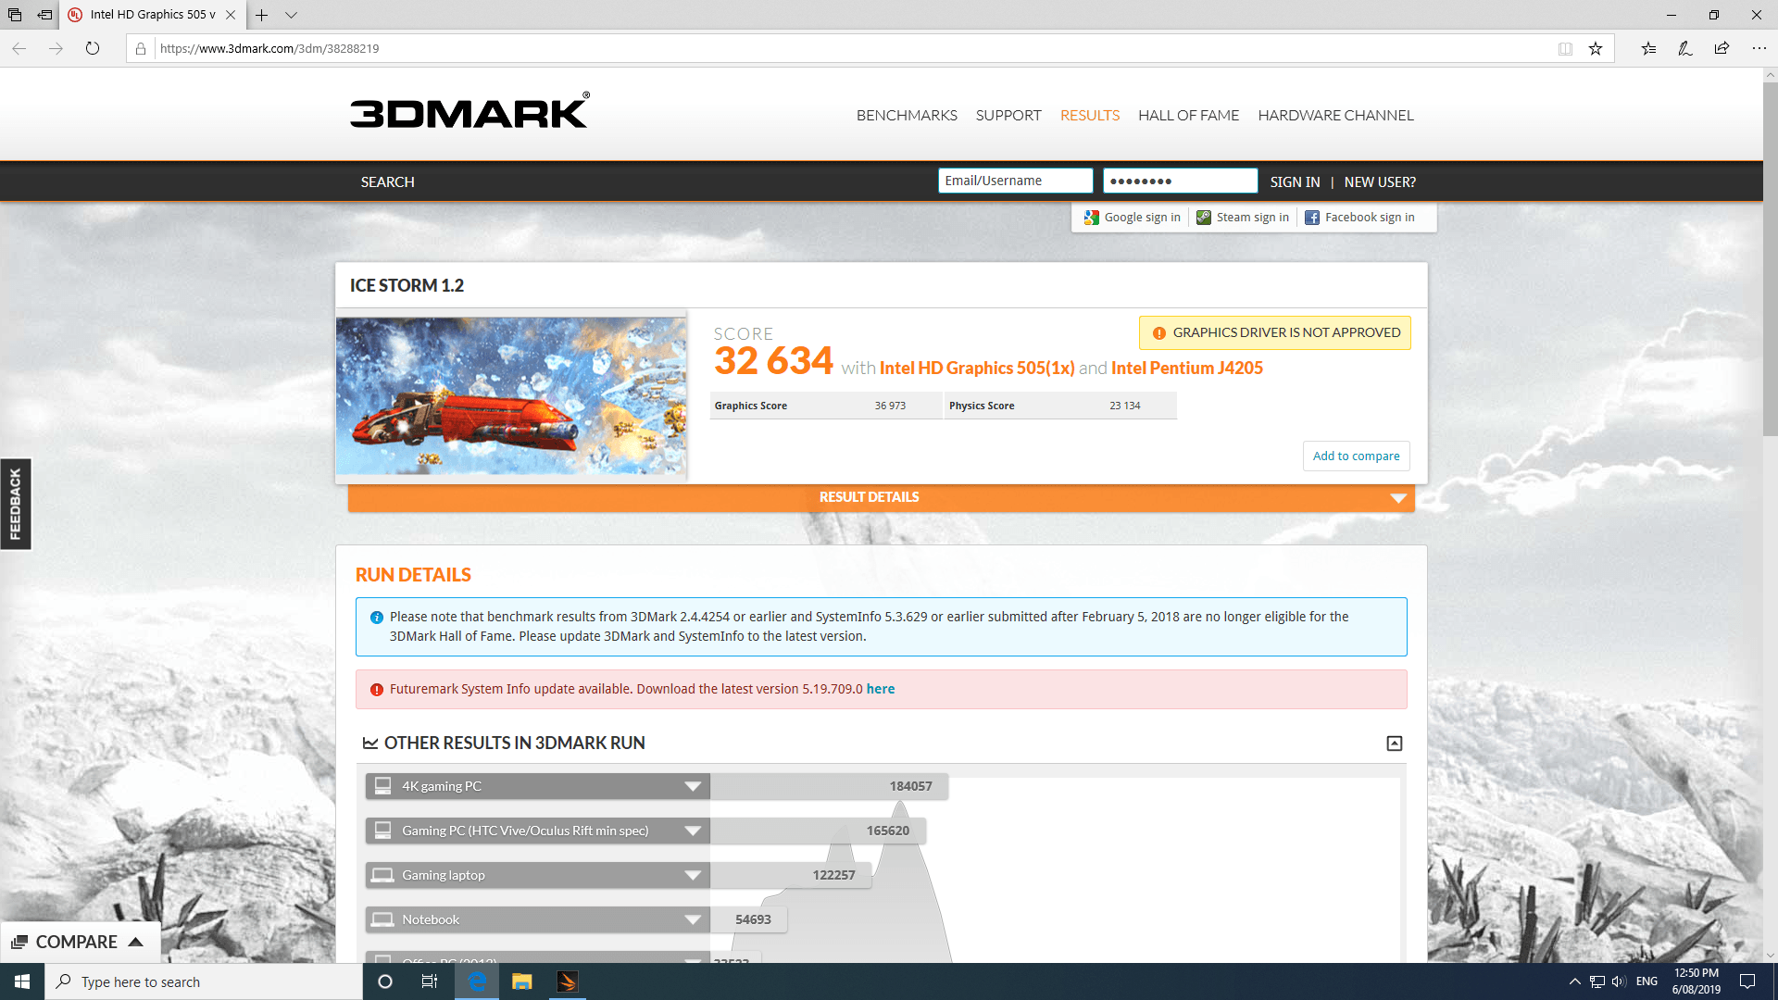Viewport: 1778px width, 1000px height.
Task: Toggle reading view icon
Action: (1565, 48)
